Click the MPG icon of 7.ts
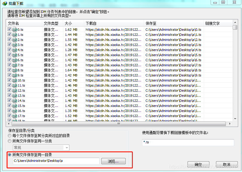The height and width of the screenshot is (172, 242). pos(15,65)
